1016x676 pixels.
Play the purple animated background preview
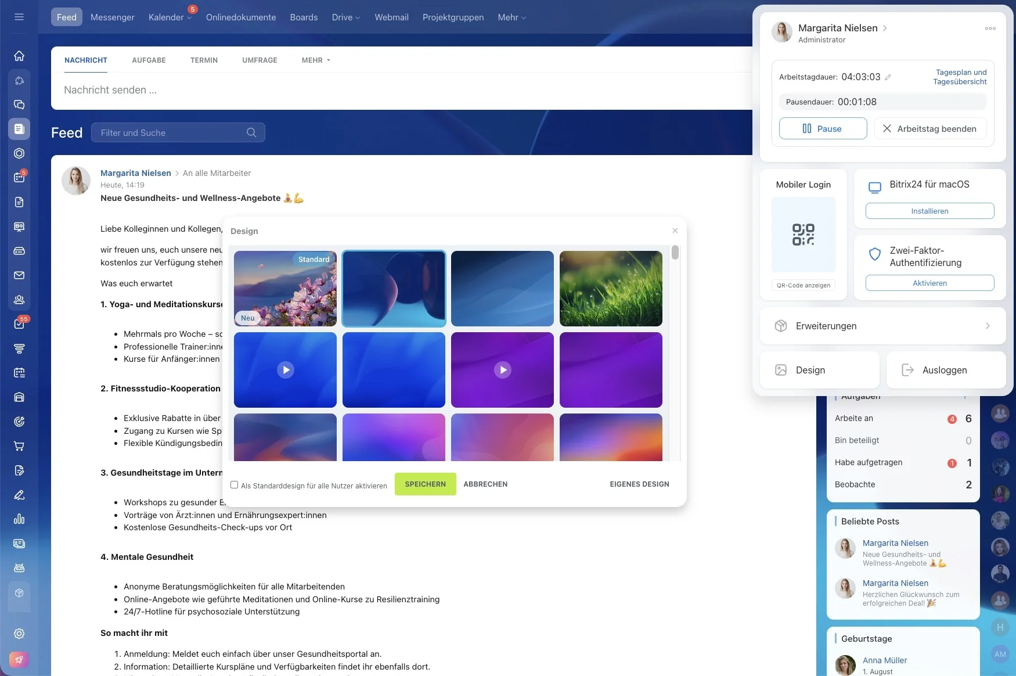tap(503, 370)
